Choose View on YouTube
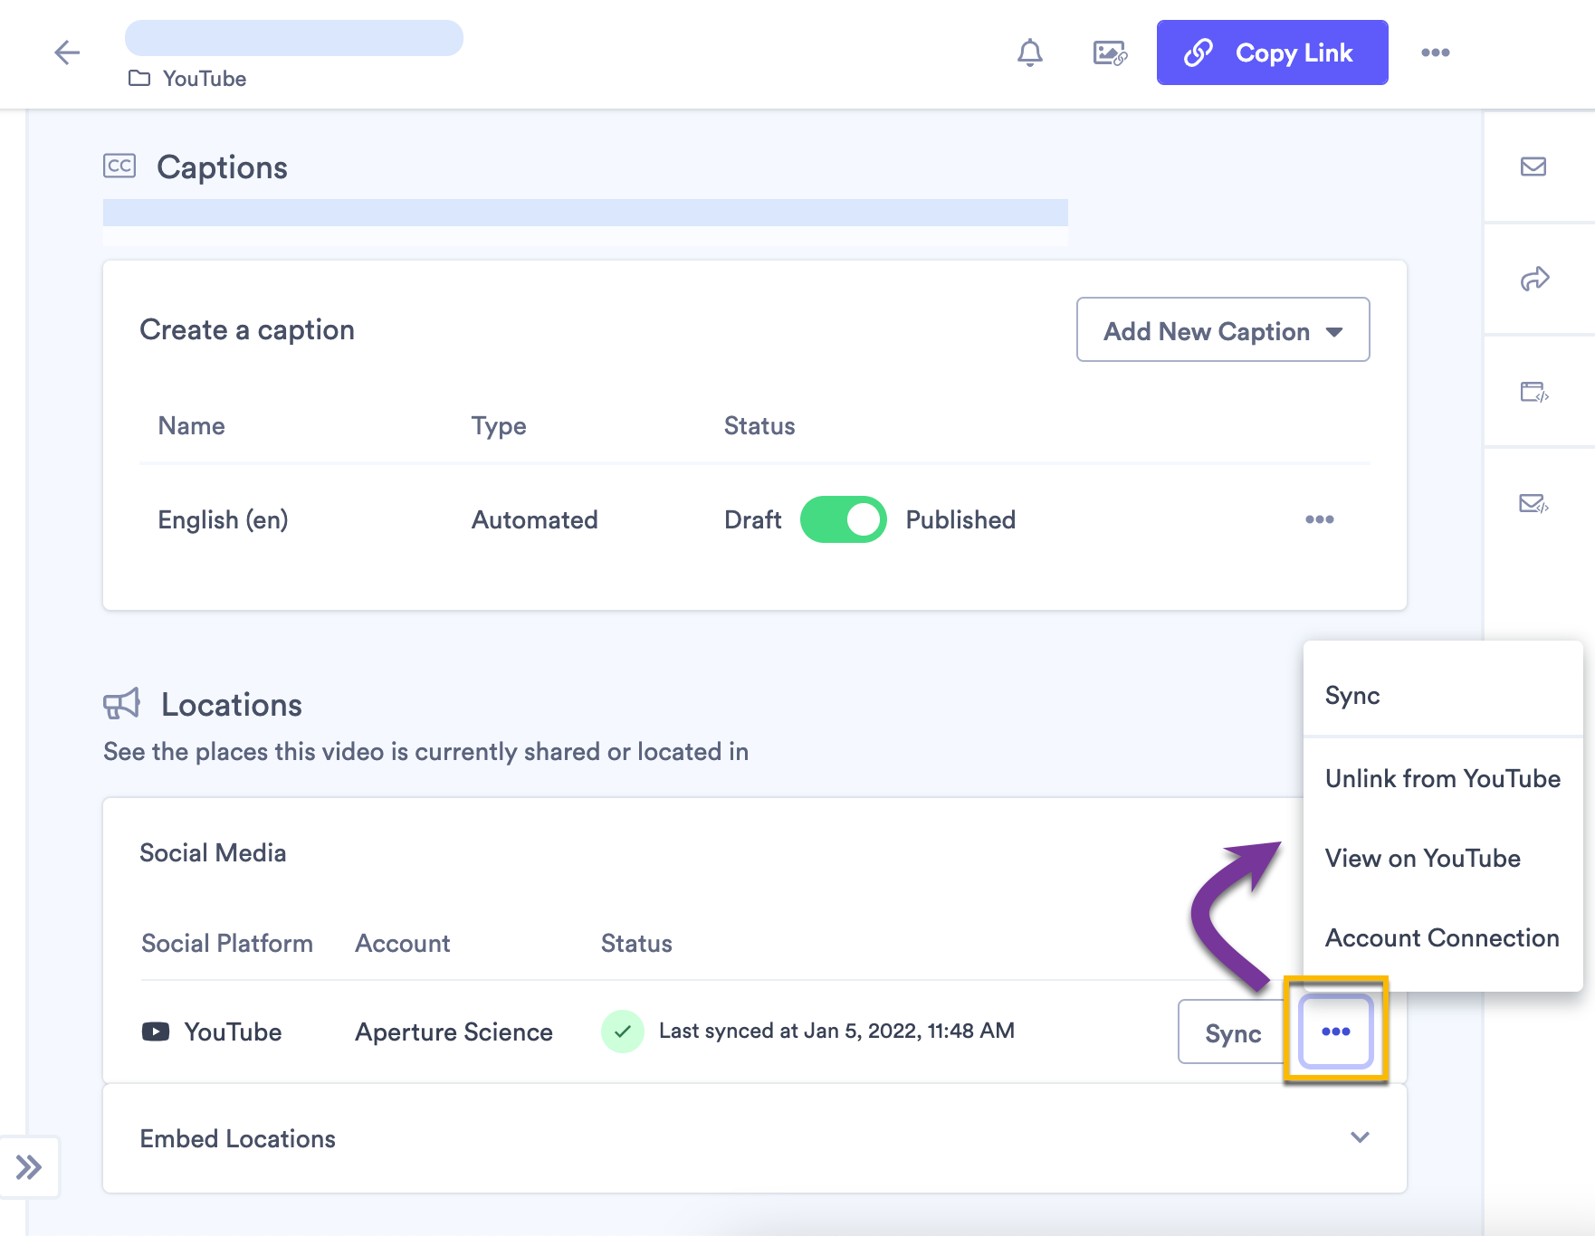 [1443, 858]
